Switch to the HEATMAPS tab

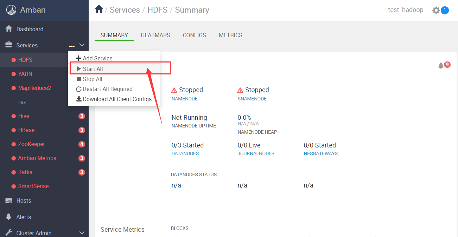coord(155,35)
